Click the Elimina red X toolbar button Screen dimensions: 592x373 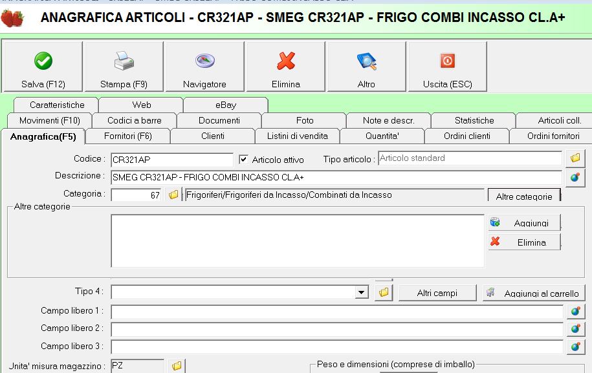pyautogui.click(x=286, y=67)
